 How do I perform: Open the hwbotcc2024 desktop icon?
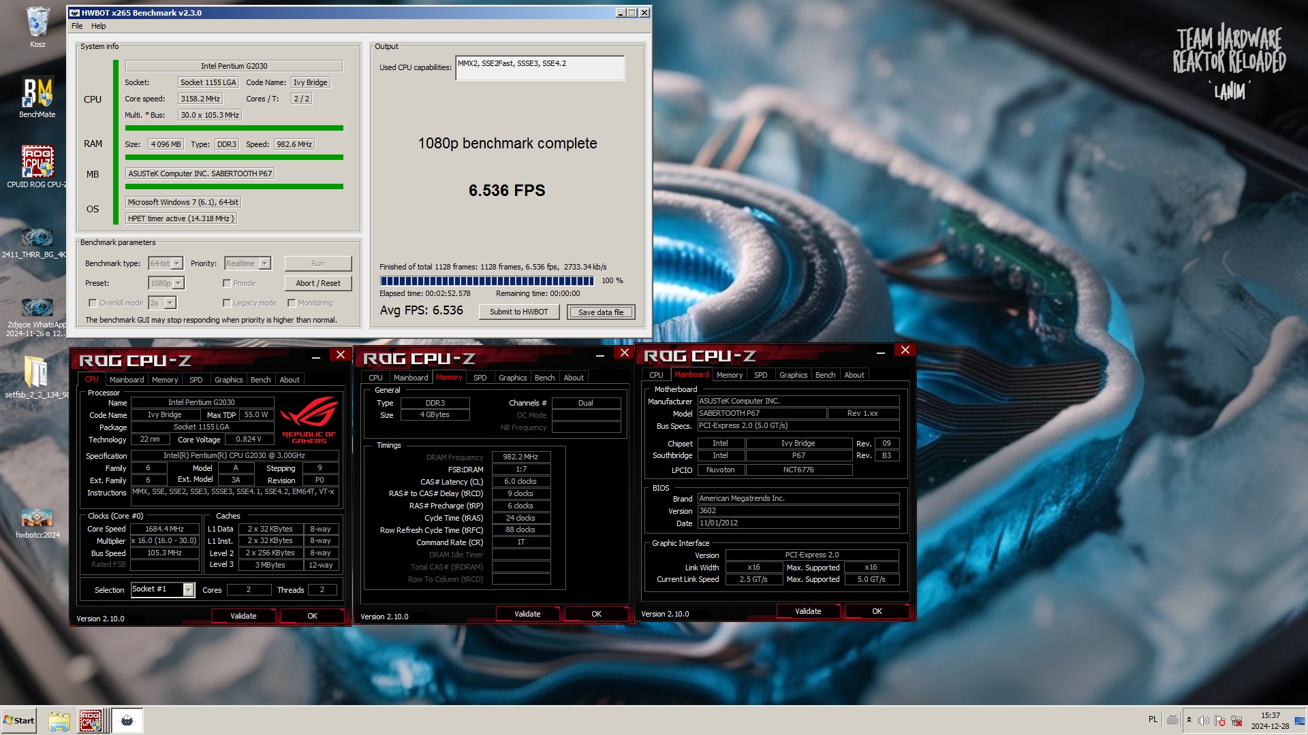coord(37,523)
